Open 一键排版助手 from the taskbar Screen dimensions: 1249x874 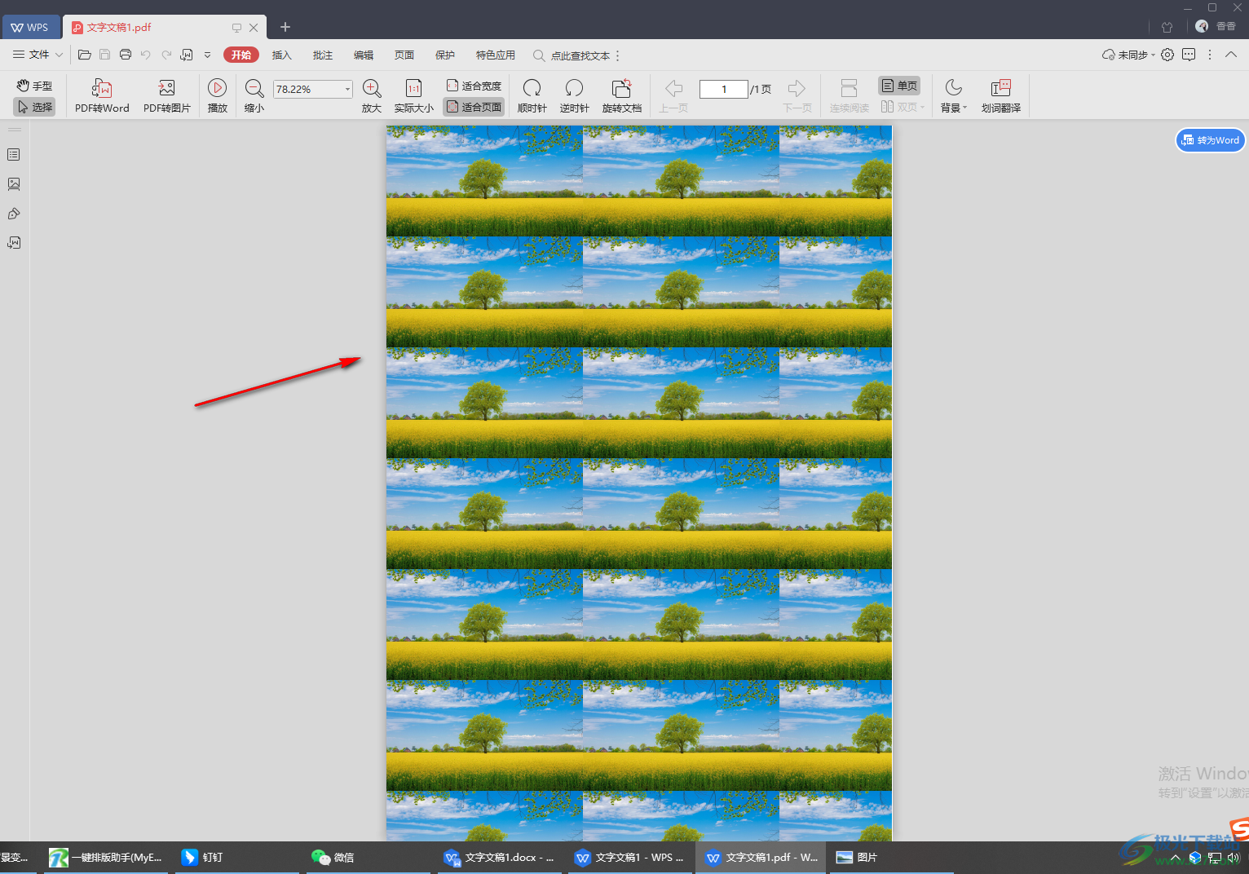(106, 858)
